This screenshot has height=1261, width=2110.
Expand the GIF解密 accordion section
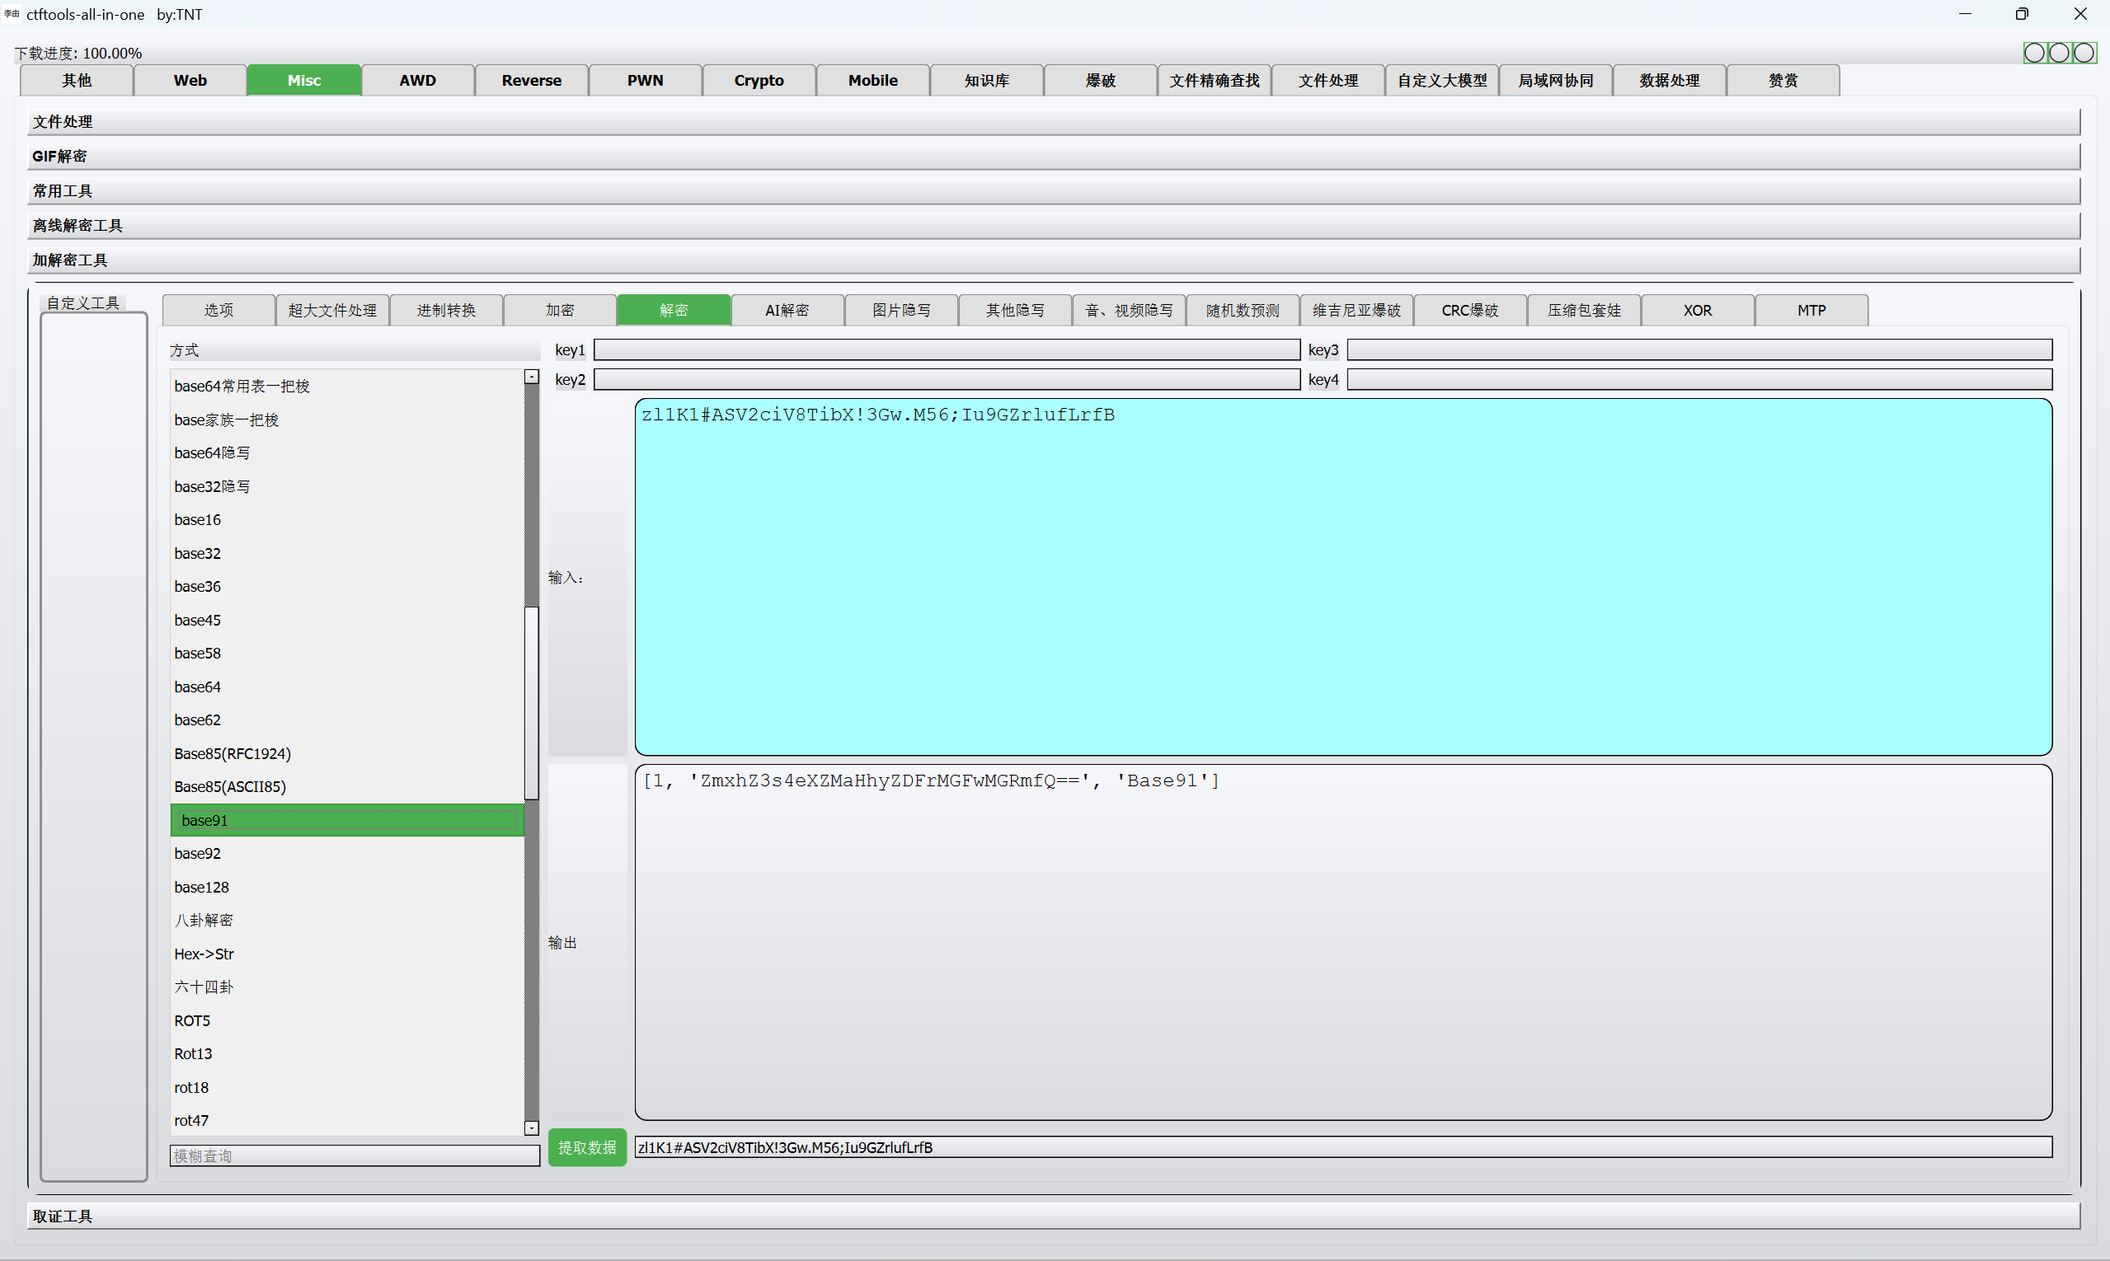click(1053, 157)
